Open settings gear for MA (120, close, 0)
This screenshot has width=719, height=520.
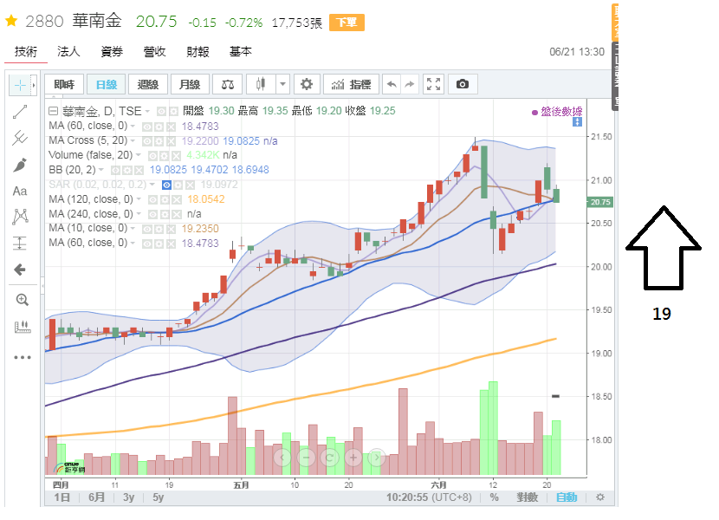(x=165, y=199)
